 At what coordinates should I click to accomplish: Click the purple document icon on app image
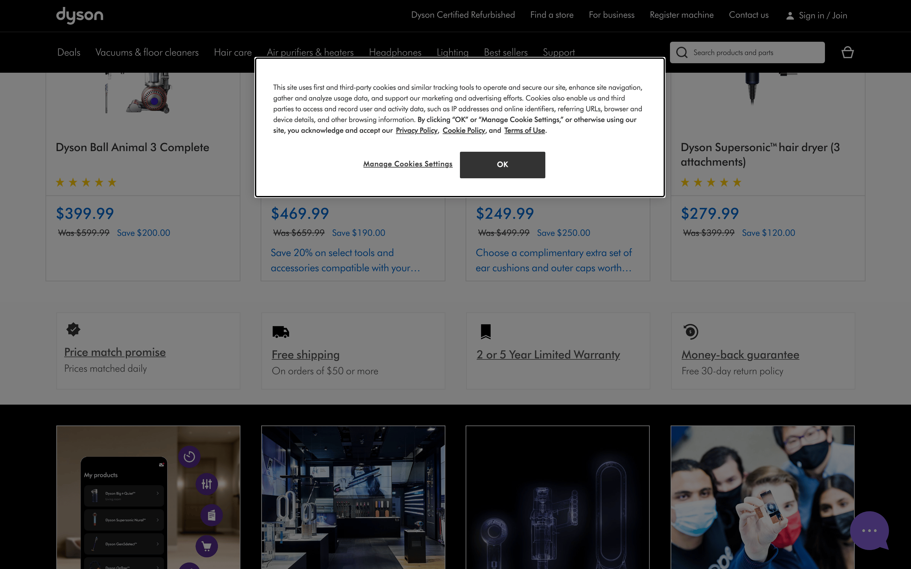click(212, 515)
